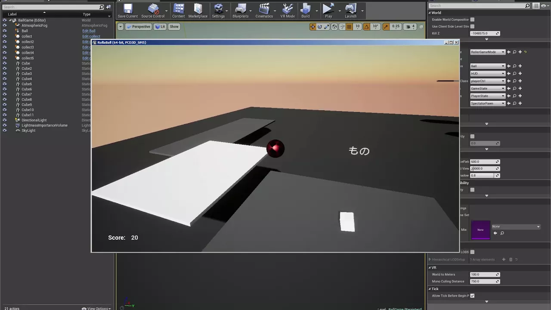Select the rotate transform gizmo tool
The image size is (551, 310).
(x=319, y=27)
